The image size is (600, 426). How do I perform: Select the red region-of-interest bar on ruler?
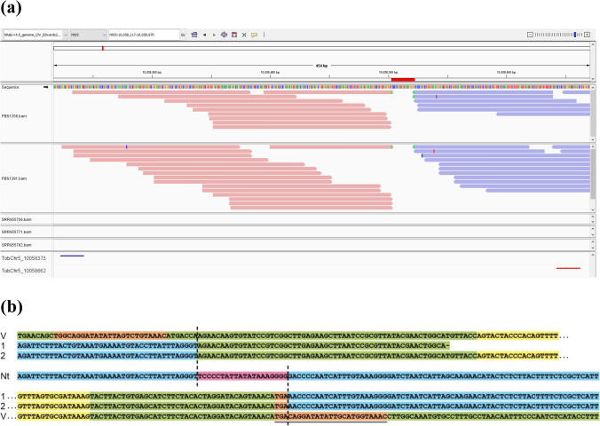403,80
